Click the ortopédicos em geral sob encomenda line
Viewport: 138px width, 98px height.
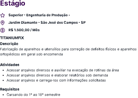tap(31, 54)
